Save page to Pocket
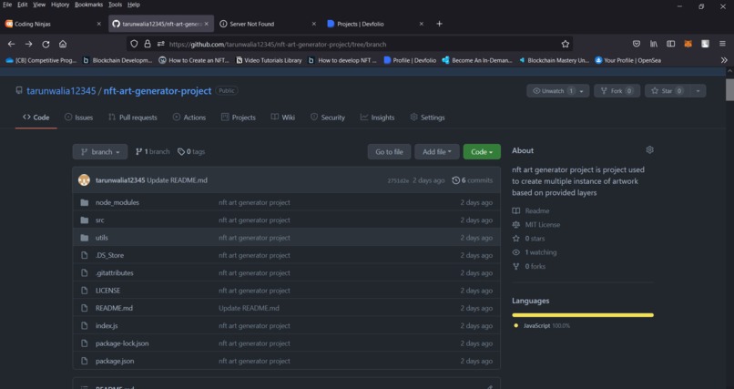This screenshot has width=734, height=389. [637, 44]
